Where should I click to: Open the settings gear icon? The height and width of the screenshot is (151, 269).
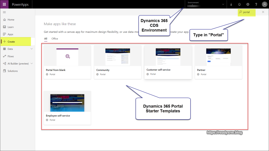click(248, 4)
